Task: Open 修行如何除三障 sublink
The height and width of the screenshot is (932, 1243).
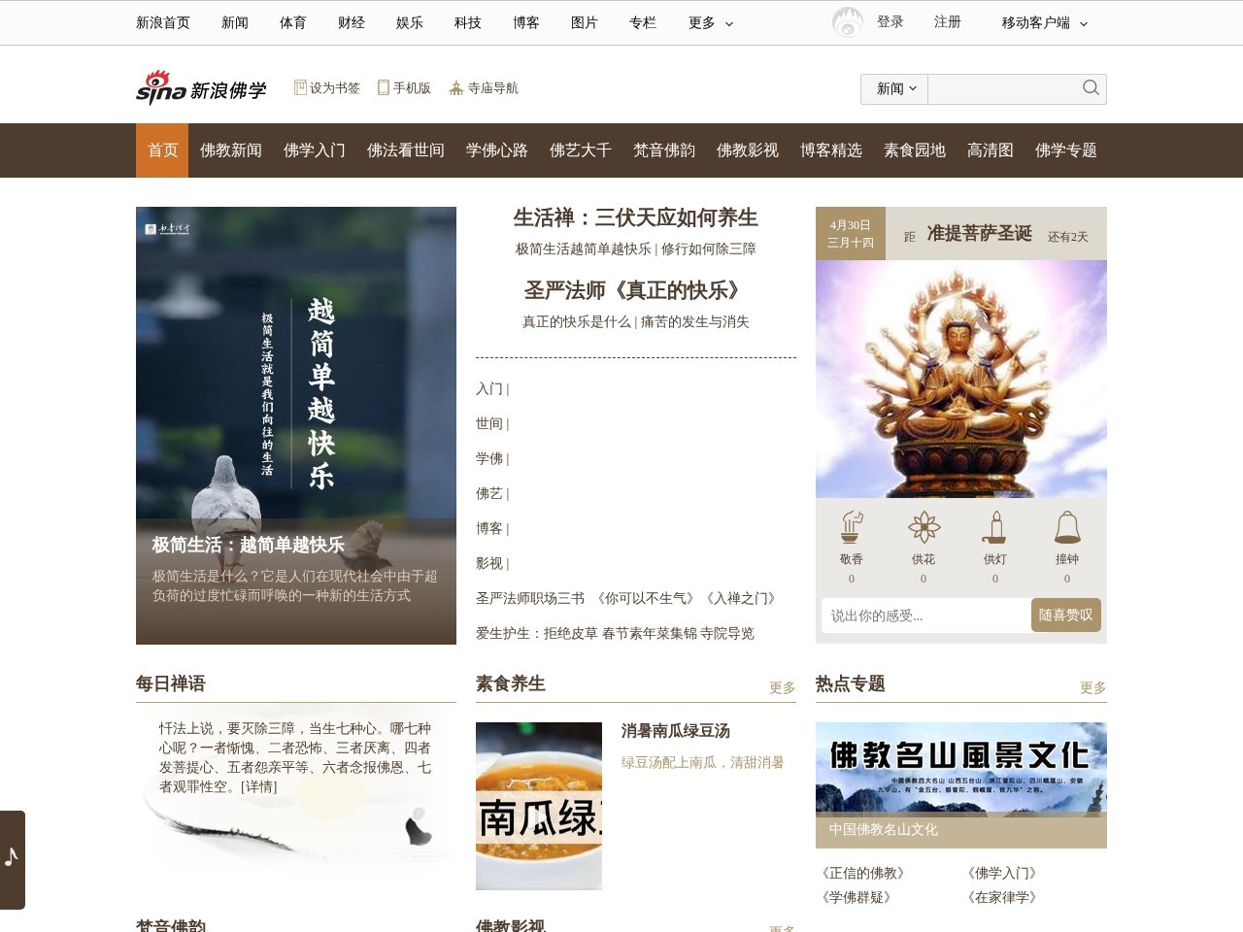Action: point(709,249)
